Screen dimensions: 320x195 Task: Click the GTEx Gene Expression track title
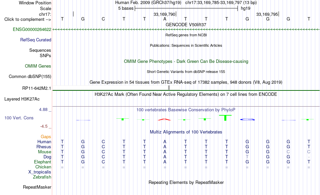(x=186, y=82)
